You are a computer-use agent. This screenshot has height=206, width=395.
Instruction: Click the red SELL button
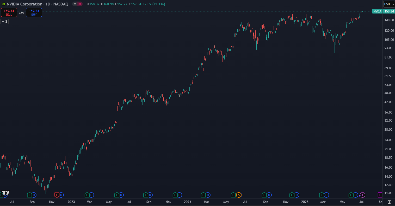[9, 12]
